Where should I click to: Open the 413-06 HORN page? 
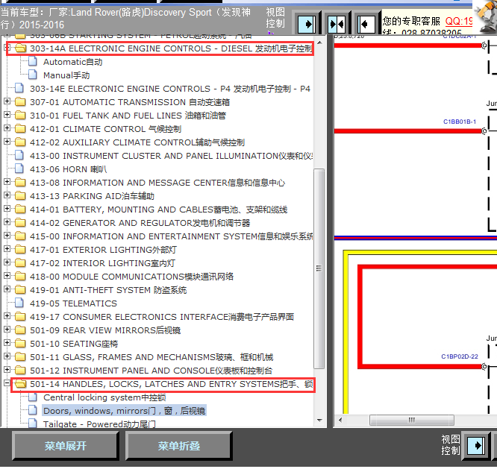click(x=68, y=169)
